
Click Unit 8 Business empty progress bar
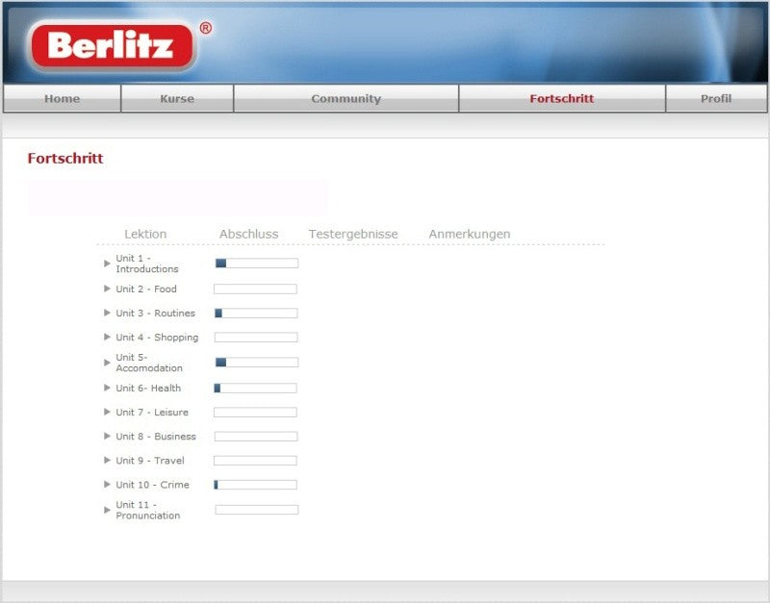point(256,437)
